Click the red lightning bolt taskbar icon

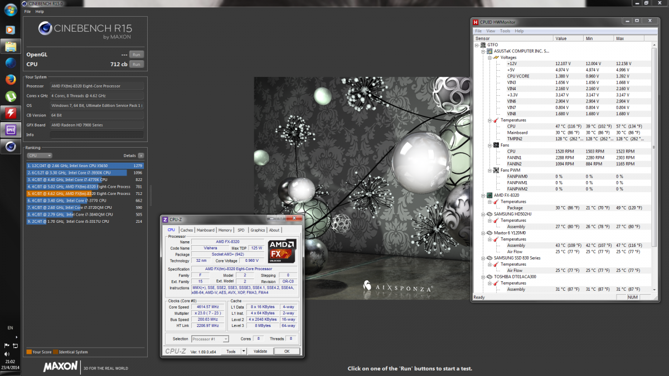tap(11, 113)
